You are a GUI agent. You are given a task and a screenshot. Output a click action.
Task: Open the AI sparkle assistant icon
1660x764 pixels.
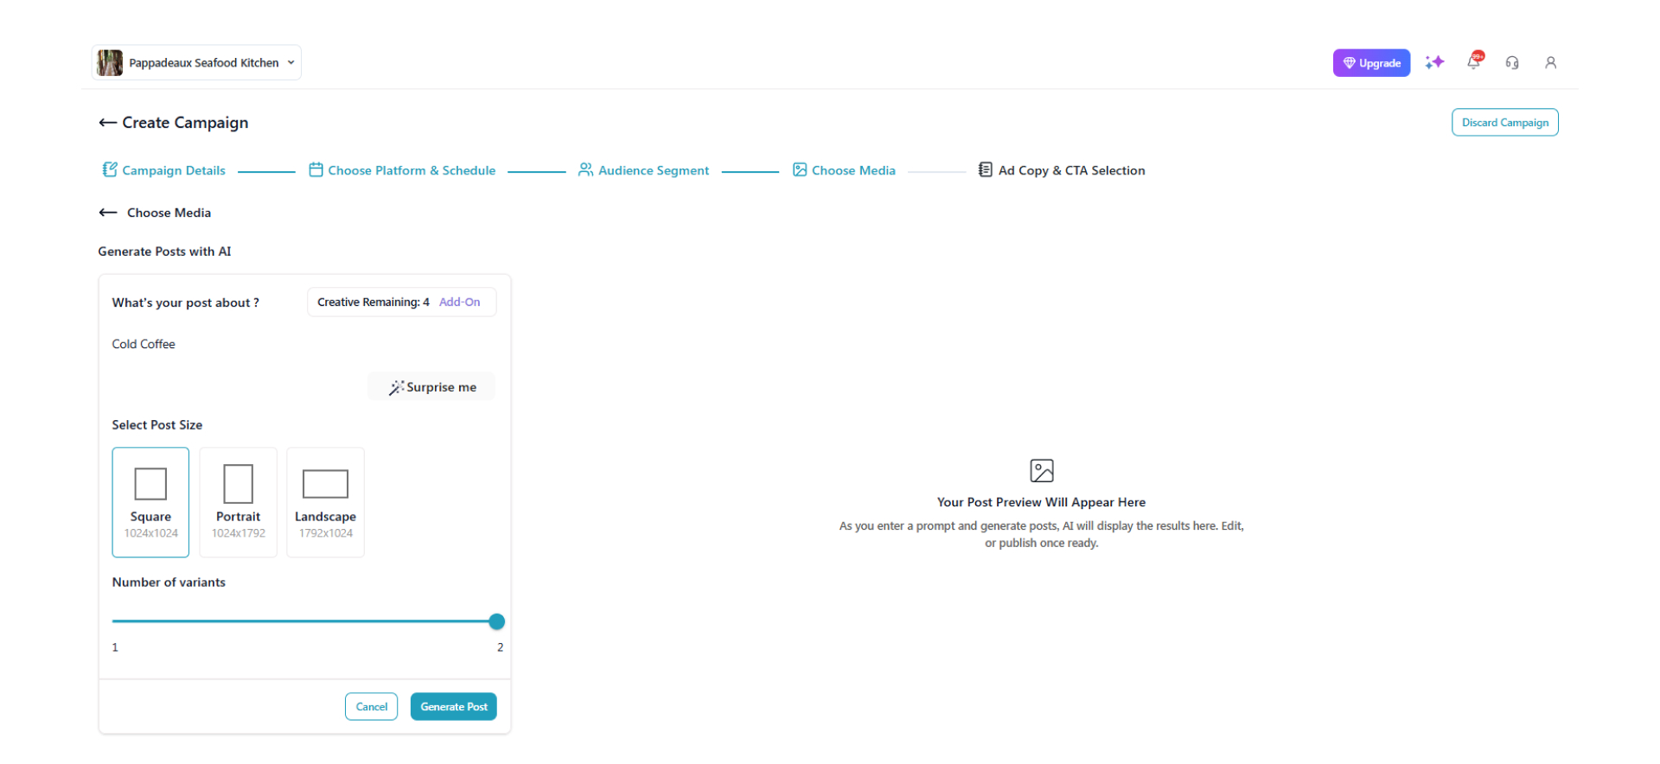[1434, 62]
